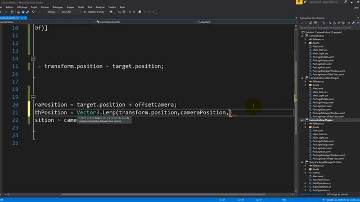The height and width of the screenshot is (202, 360).
Task: Click the INS status bar indicator
Action: [284, 200]
